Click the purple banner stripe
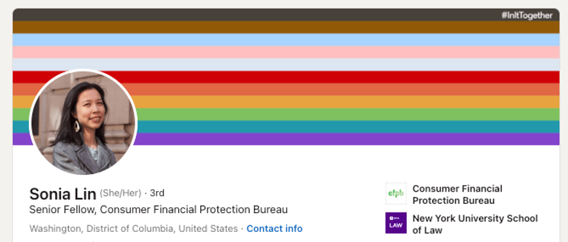568x242 pixels. [x=348, y=139]
